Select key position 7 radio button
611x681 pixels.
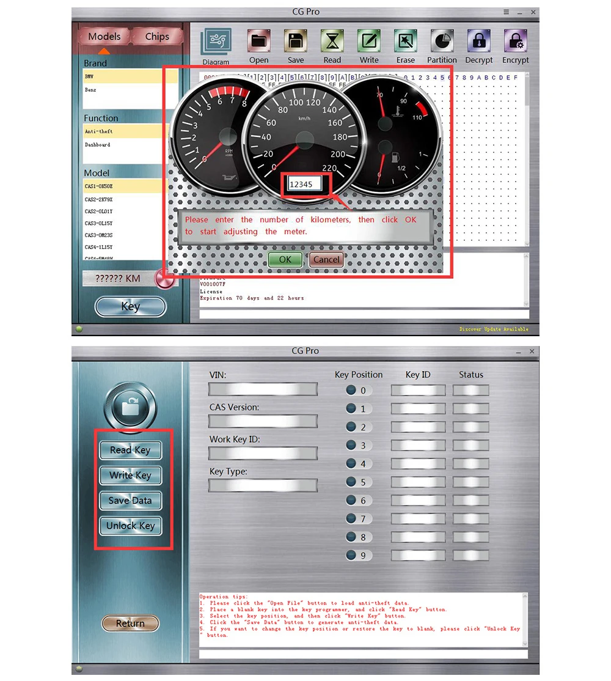pos(351,518)
